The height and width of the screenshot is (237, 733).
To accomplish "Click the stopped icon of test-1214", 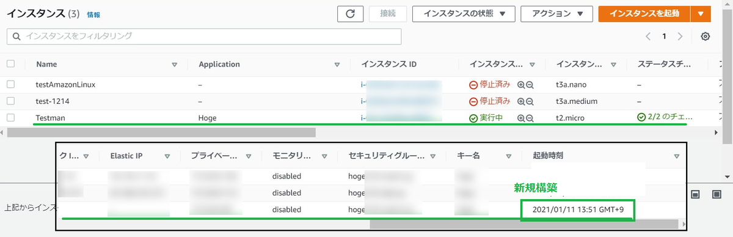I will click(473, 101).
